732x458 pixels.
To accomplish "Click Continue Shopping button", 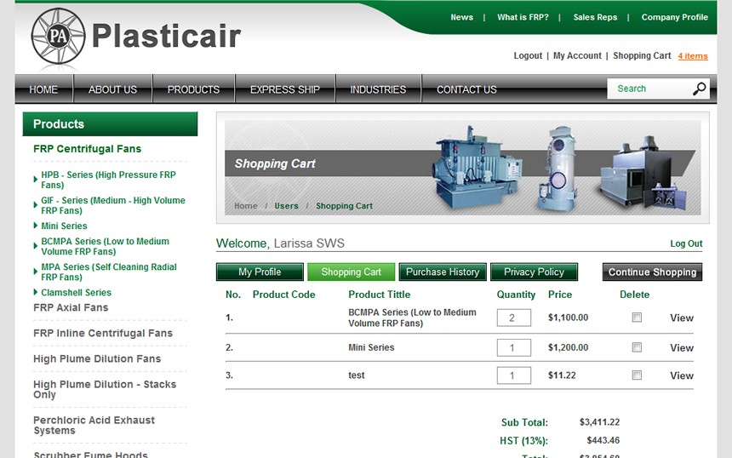I will 652,272.
